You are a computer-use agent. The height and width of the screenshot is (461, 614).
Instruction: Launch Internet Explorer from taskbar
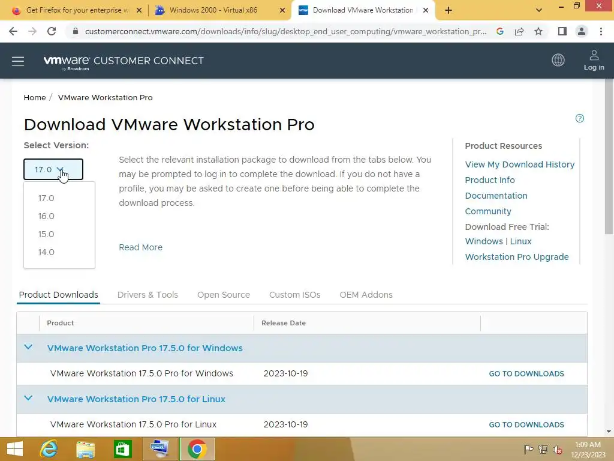pos(49,449)
